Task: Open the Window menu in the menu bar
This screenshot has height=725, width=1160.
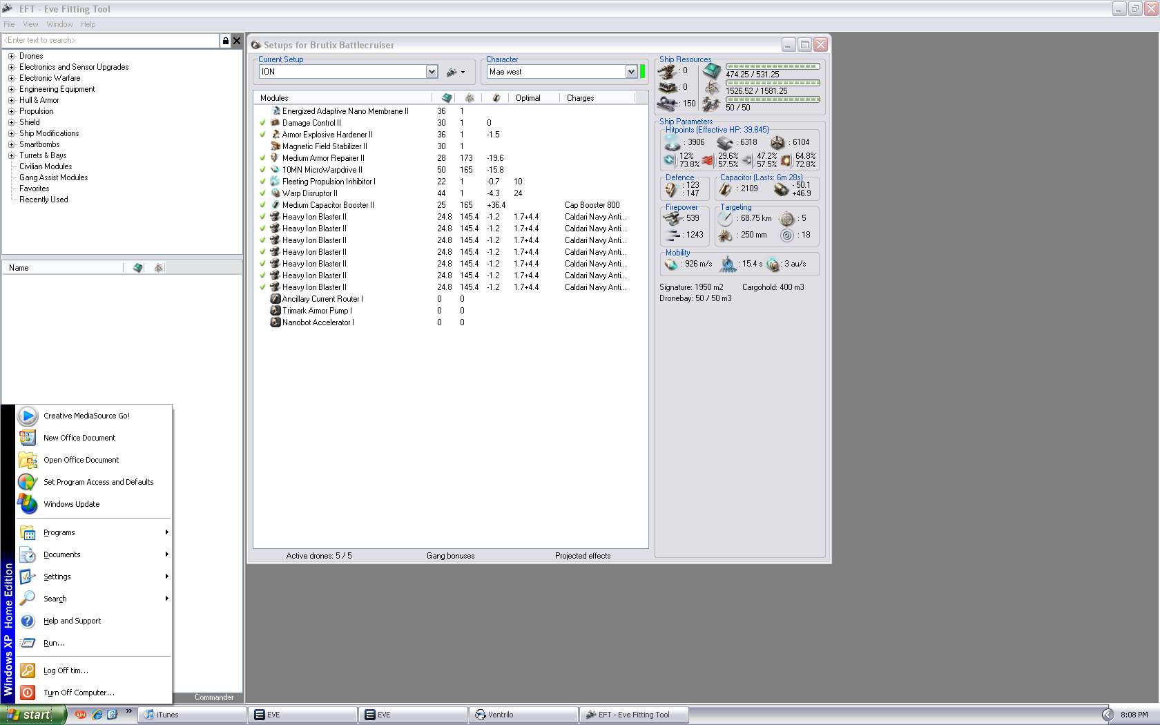Action: (x=59, y=24)
